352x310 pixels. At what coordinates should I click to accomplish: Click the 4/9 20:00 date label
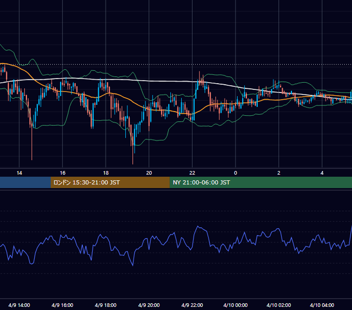click(149, 305)
